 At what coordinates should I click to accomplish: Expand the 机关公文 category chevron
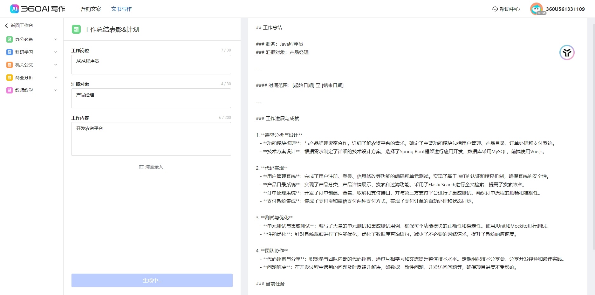(x=56, y=65)
